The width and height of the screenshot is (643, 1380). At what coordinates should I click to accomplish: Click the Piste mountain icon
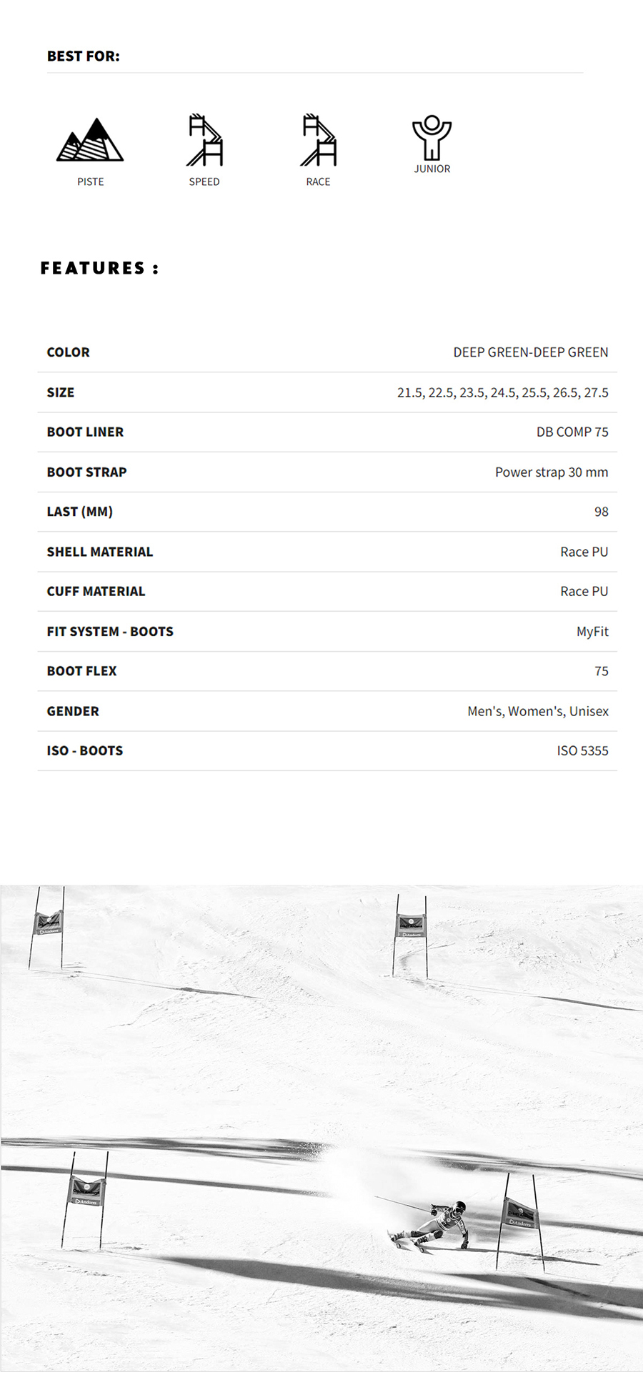(x=90, y=140)
